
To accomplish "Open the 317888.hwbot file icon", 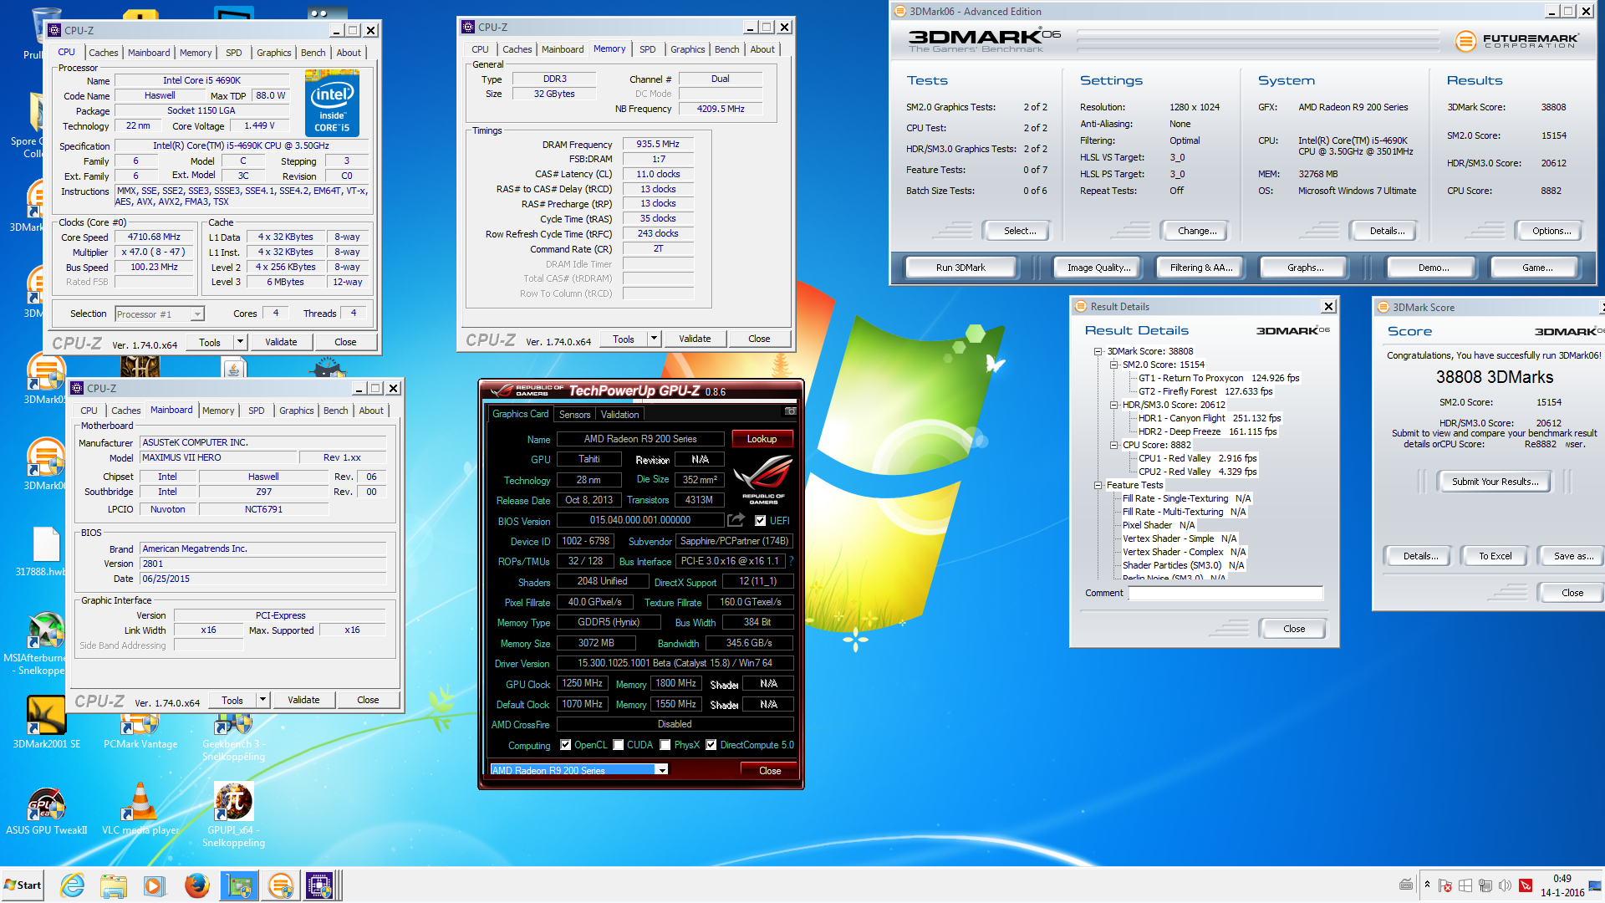I will [x=45, y=550].
